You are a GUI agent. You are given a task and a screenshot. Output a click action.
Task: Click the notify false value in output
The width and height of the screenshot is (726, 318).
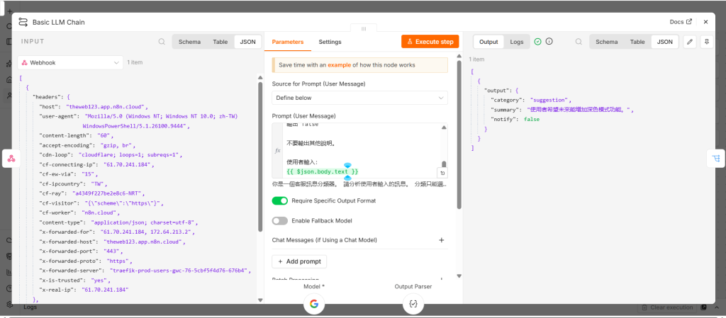532,119
